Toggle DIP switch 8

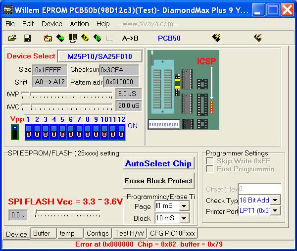tap(88, 132)
